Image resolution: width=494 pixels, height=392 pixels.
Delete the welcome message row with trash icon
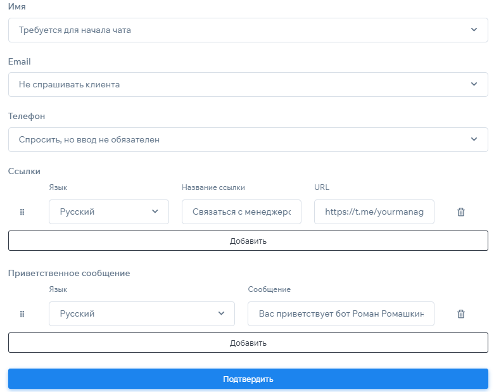pos(461,313)
